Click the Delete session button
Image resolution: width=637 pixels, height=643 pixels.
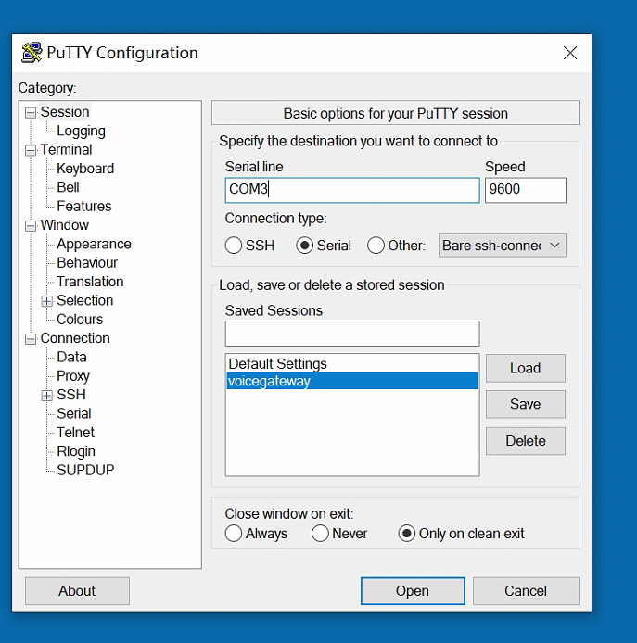click(x=526, y=441)
